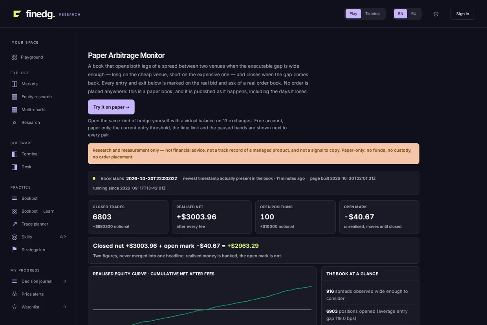
Task: Click the Sign in button
Action: (462, 14)
